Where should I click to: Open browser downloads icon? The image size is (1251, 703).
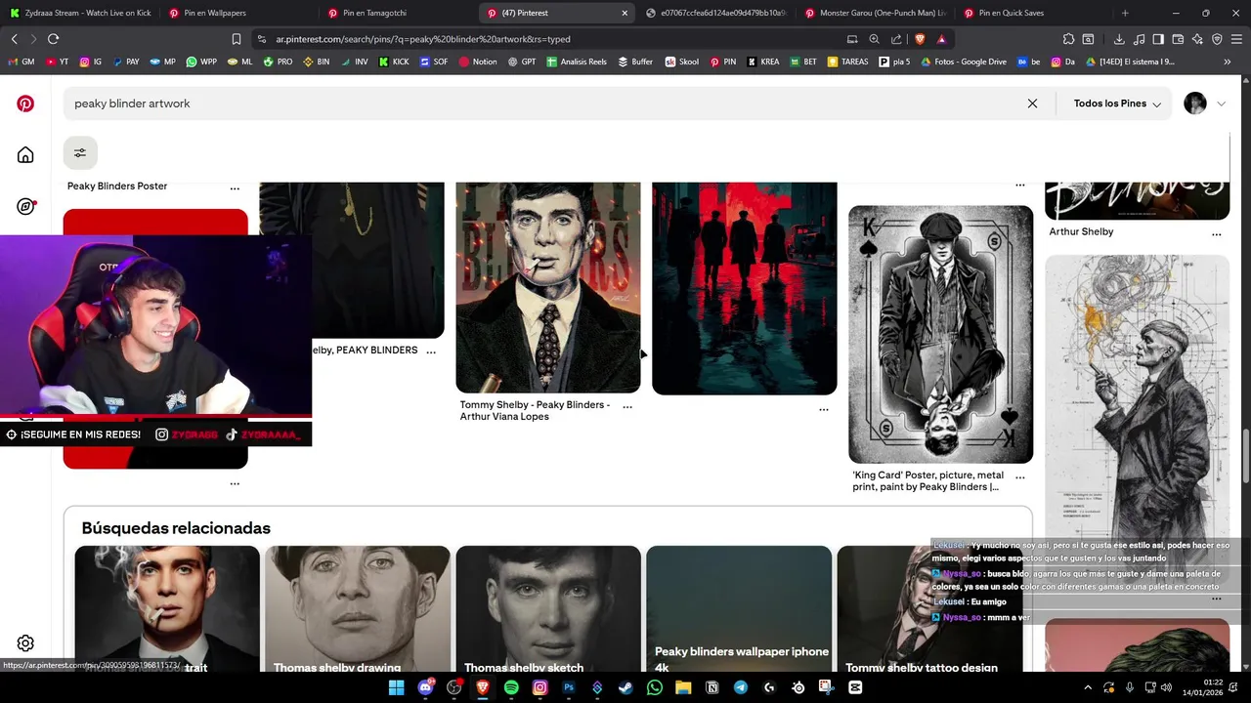click(1119, 39)
